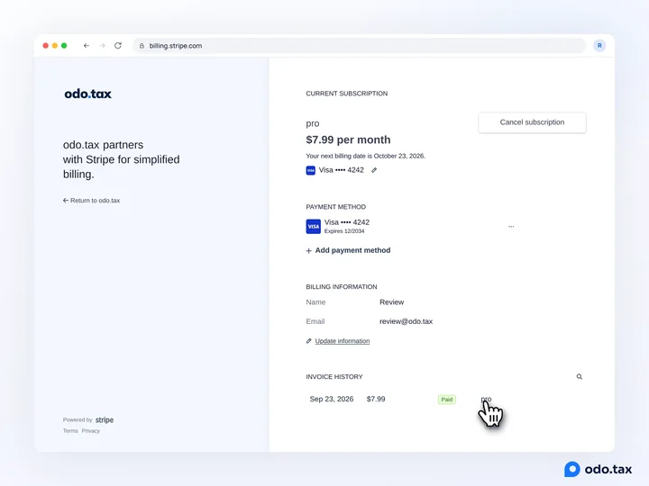Screen dimensions: 649x486
Task: Click the Visa •••• 4242 text under Current Subscription
Action: click(x=342, y=170)
